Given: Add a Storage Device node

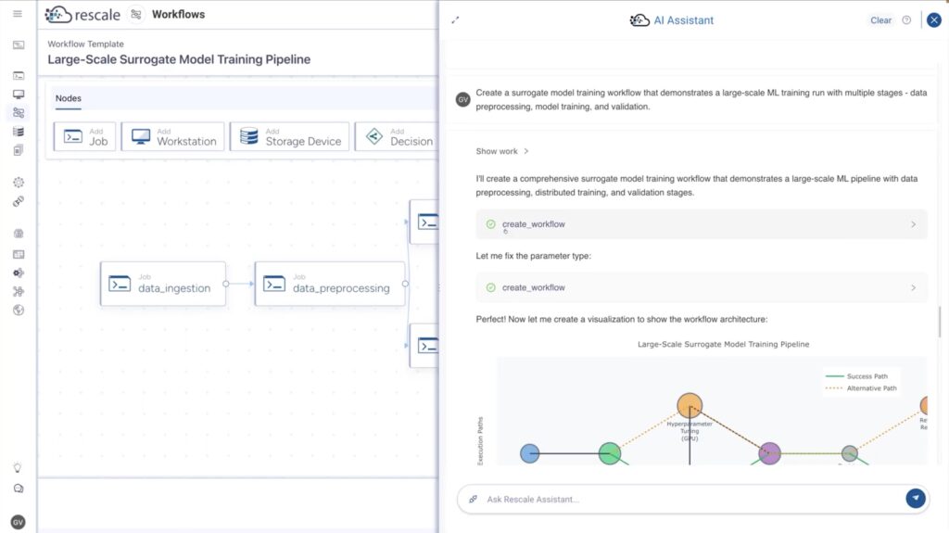Looking at the screenshot, I should tap(290, 137).
